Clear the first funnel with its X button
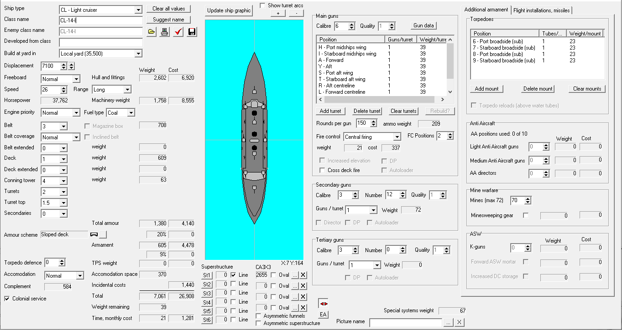Image resolution: width=622 pixels, height=330 pixels. pos(303,275)
